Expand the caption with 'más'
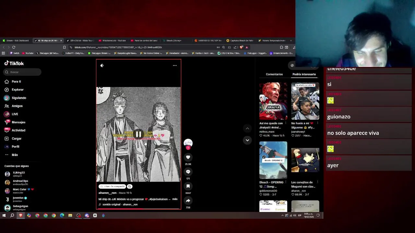 pyautogui.click(x=175, y=199)
